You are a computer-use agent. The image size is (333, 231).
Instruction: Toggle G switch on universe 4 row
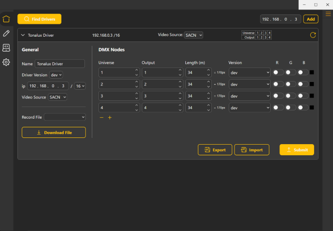(291, 108)
